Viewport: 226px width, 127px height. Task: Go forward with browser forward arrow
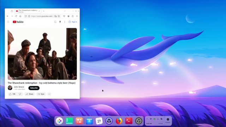click(12, 16)
